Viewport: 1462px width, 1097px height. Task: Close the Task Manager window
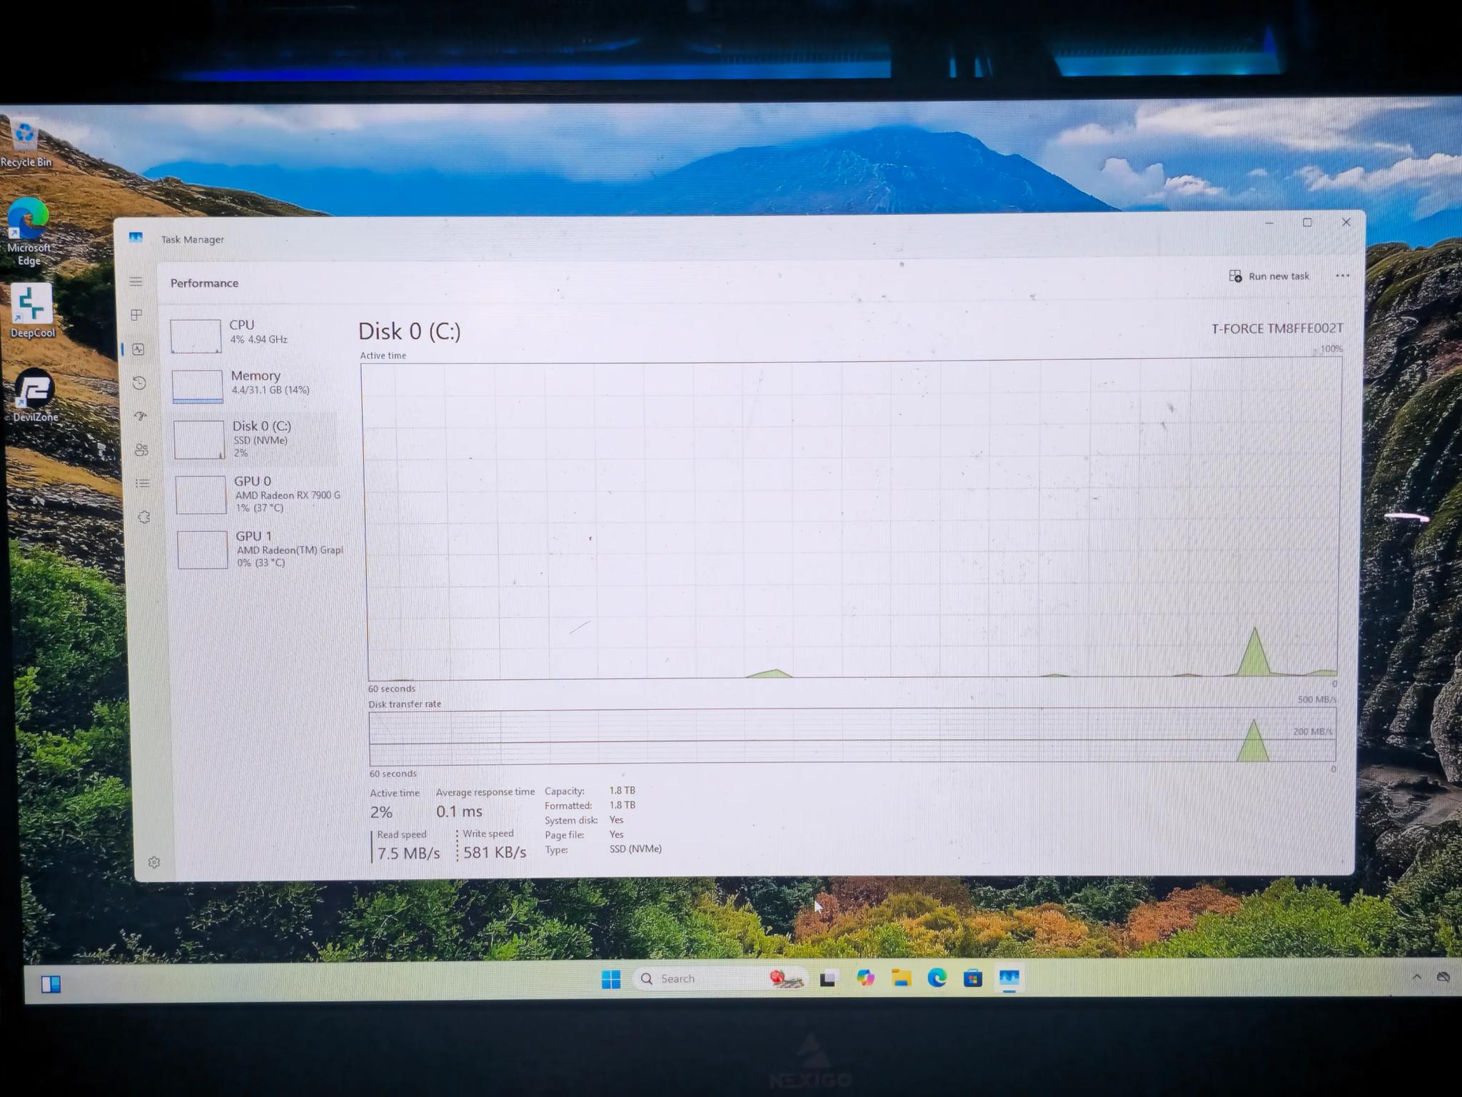point(1346,222)
